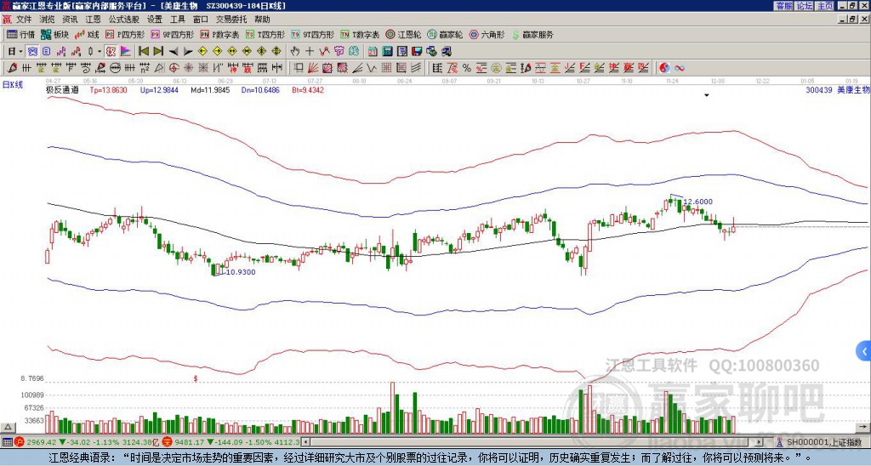Switch to K线 candlestick chart
Image resolution: width=871 pixels, height=466 pixels.
[x=87, y=34]
